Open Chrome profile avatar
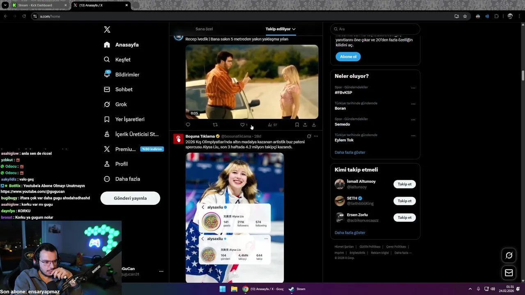Viewport: 525px width, 295px height. 510,16
